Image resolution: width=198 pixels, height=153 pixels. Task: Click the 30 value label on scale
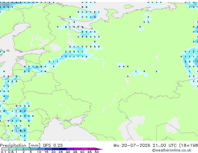coord(68,152)
